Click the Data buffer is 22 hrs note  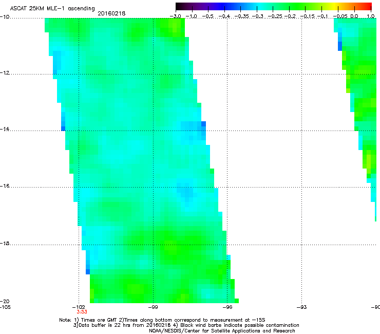(186, 325)
